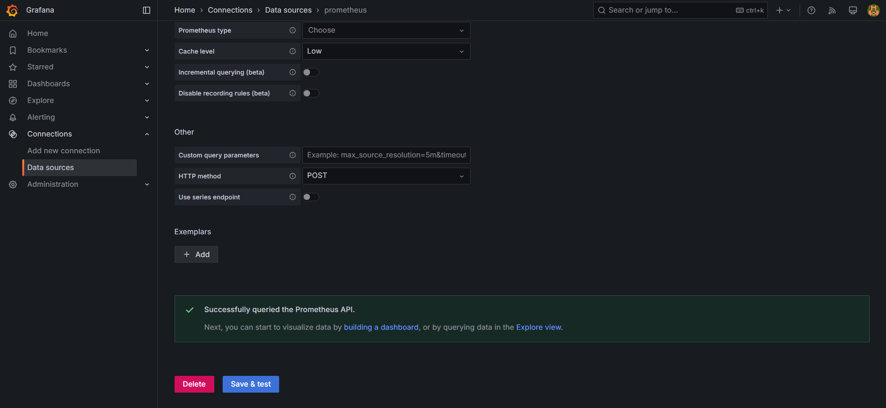This screenshot has height=408, width=886.
Task: Turn on Use series endpoint switch
Action: (x=311, y=197)
